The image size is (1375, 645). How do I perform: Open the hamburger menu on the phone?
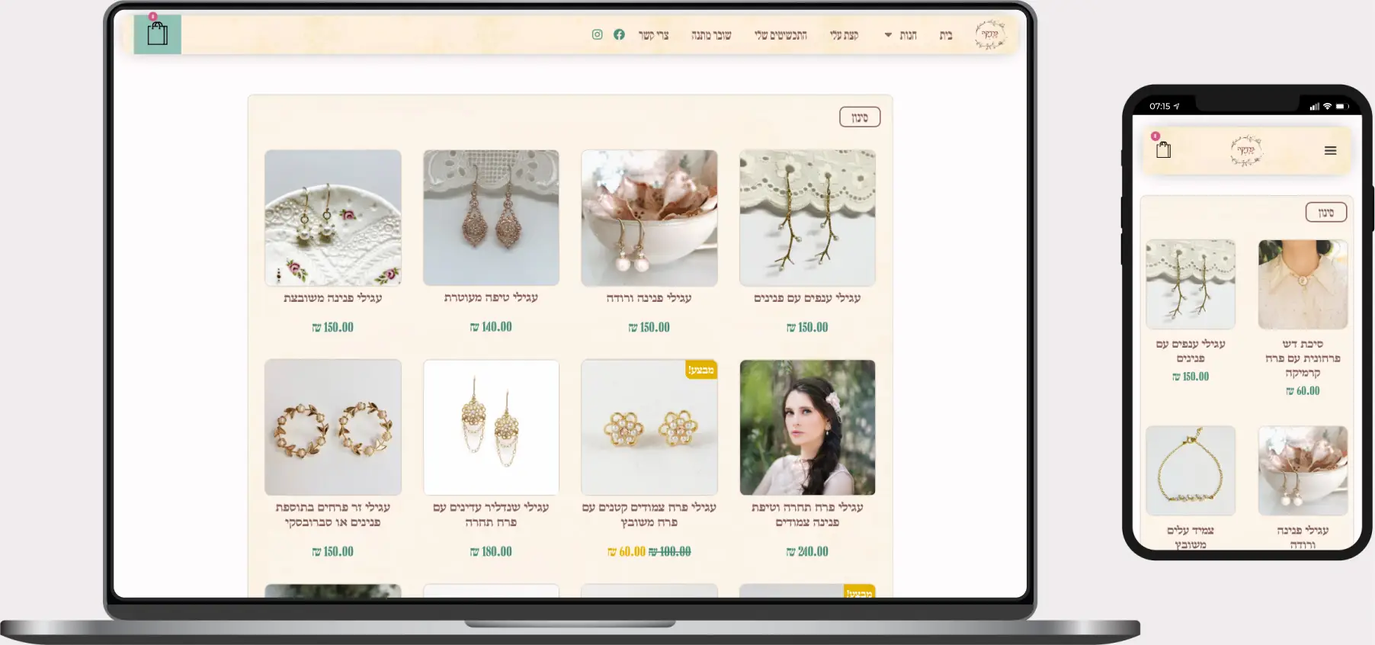coord(1331,150)
